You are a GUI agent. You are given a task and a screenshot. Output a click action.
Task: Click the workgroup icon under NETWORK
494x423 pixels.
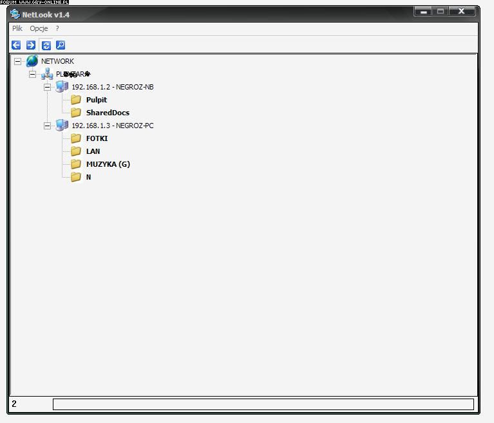point(47,74)
